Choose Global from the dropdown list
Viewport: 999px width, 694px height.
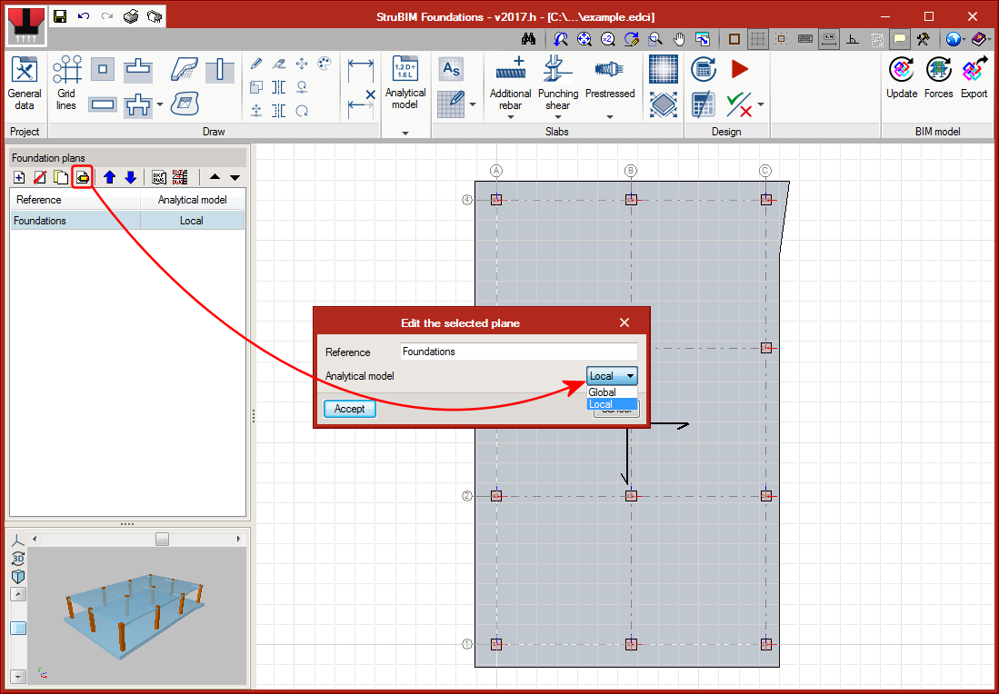[603, 392]
